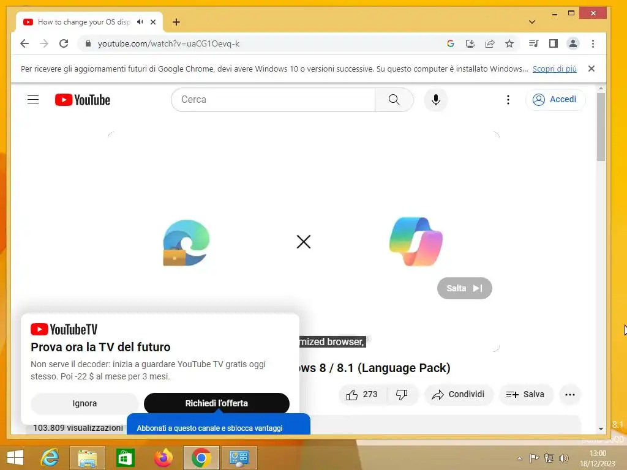
Task: Click the magnifier search button
Action: [394, 100]
